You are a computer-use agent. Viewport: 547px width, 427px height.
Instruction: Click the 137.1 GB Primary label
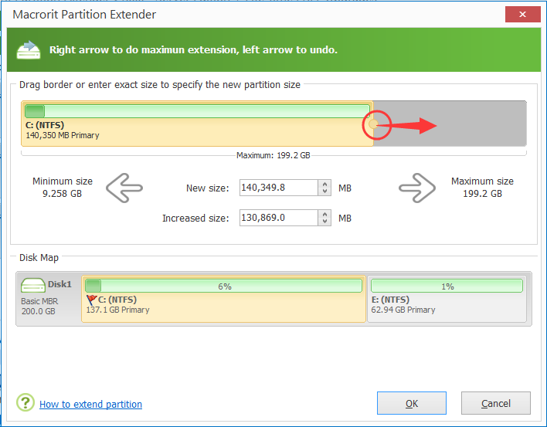pyautogui.click(x=117, y=310)
